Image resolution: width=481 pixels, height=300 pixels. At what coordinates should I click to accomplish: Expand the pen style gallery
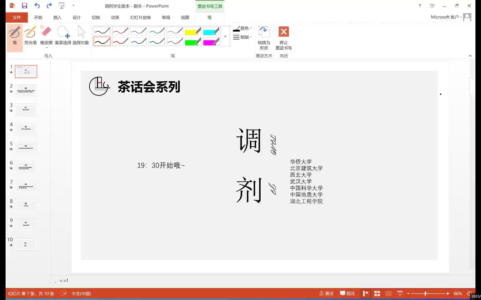tap(225, 36)
